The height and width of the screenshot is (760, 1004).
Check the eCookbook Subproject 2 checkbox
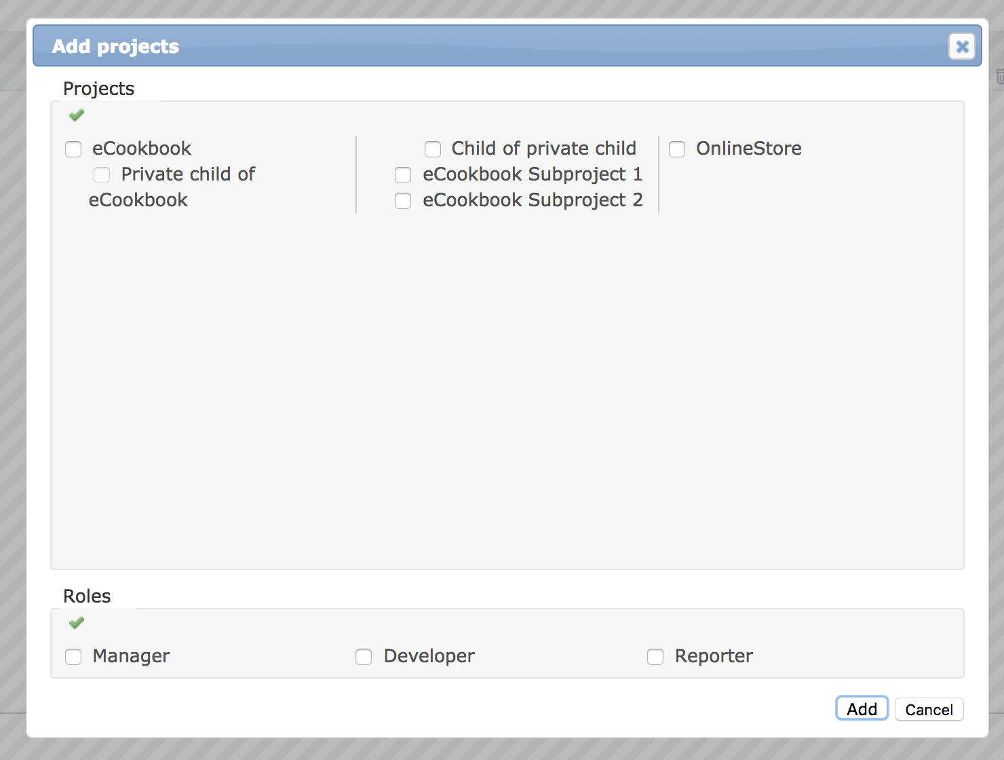(403, 200)
